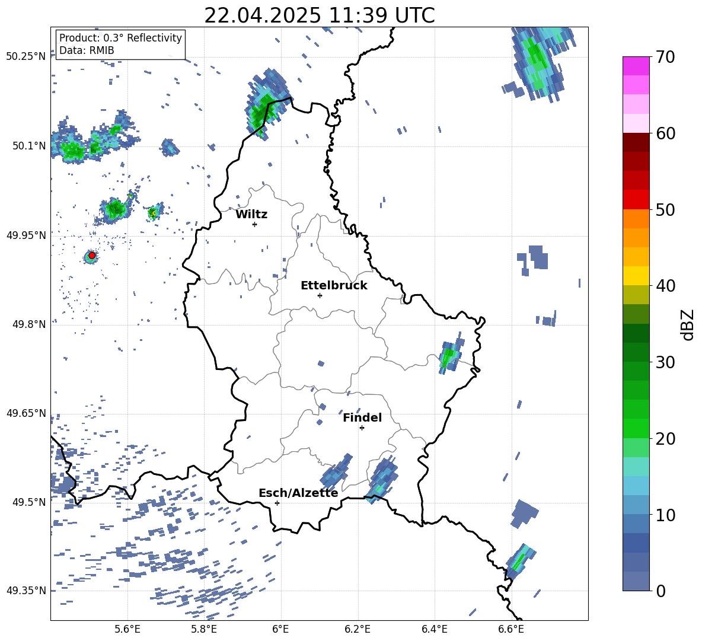
Task: Pick the yellow colorbar band at 40 dBZ
Action: click(x=636, y=276)
